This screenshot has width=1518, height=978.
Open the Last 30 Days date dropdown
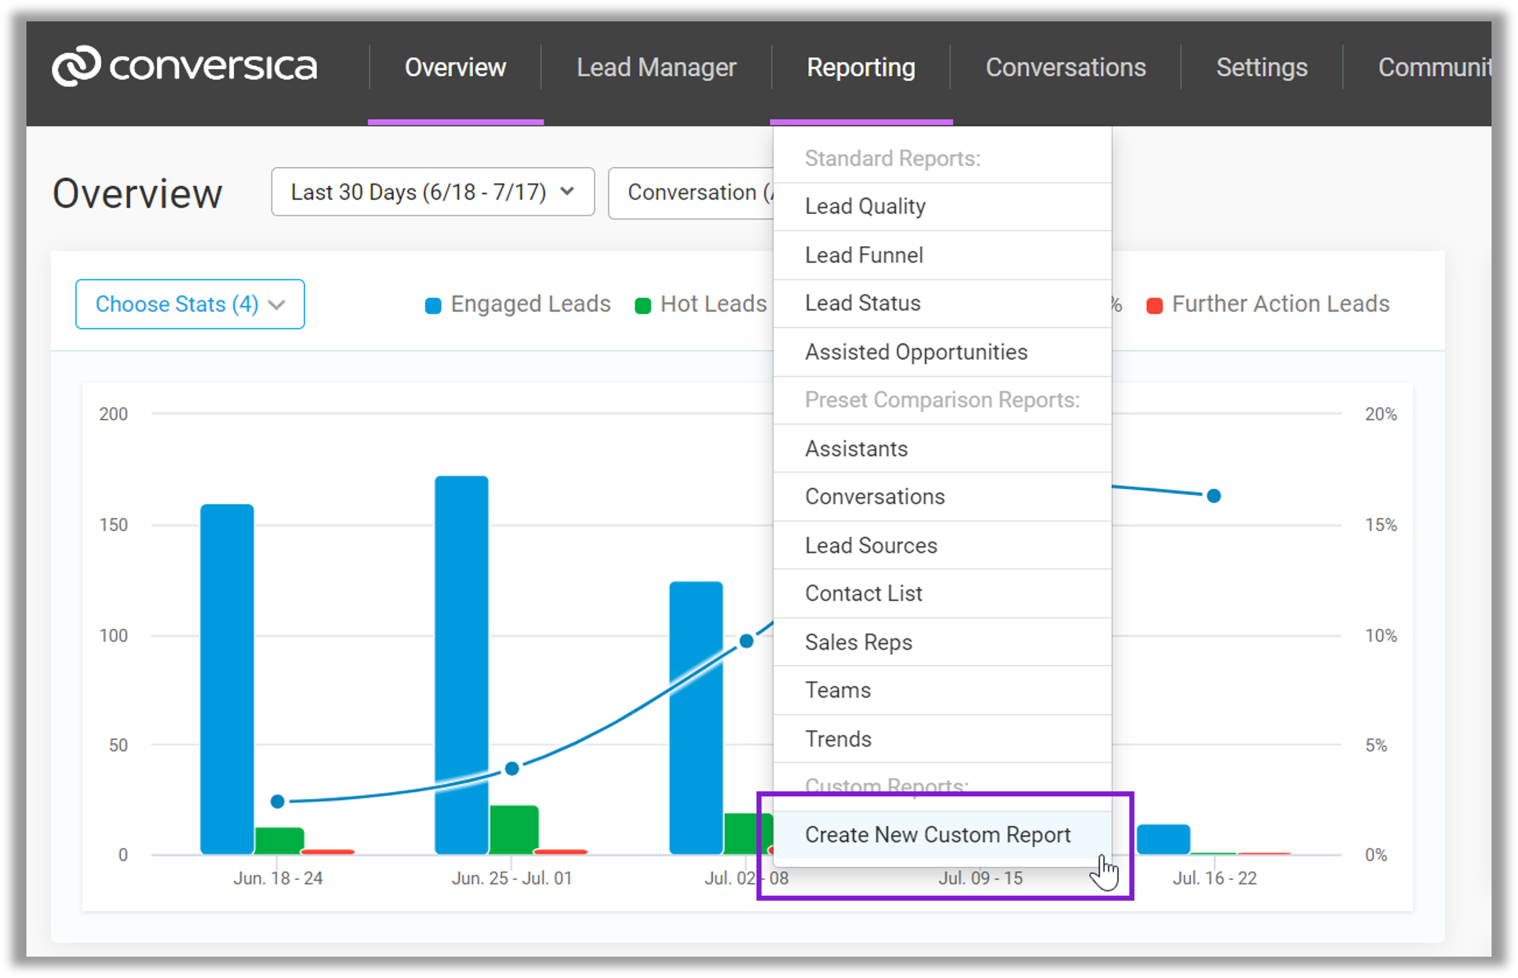(x=432, y=192)
